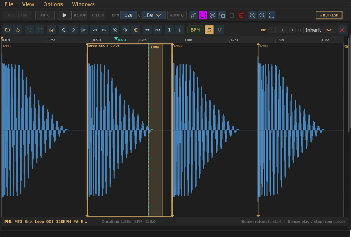Click the fit-to-view fullscreen icon
351x237 pixels.
[271, 15]
